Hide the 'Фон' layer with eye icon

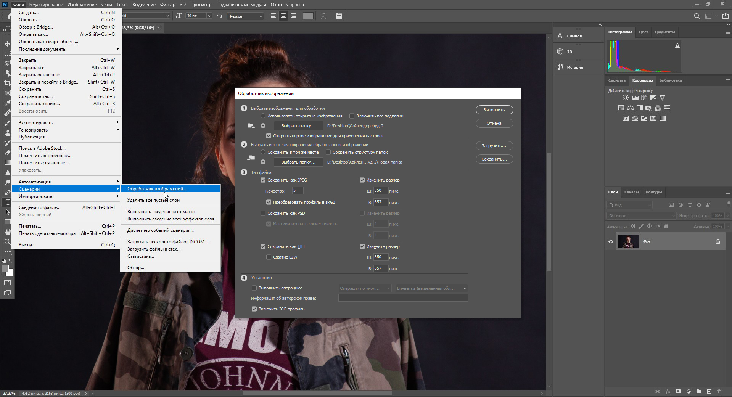point(611,241)
